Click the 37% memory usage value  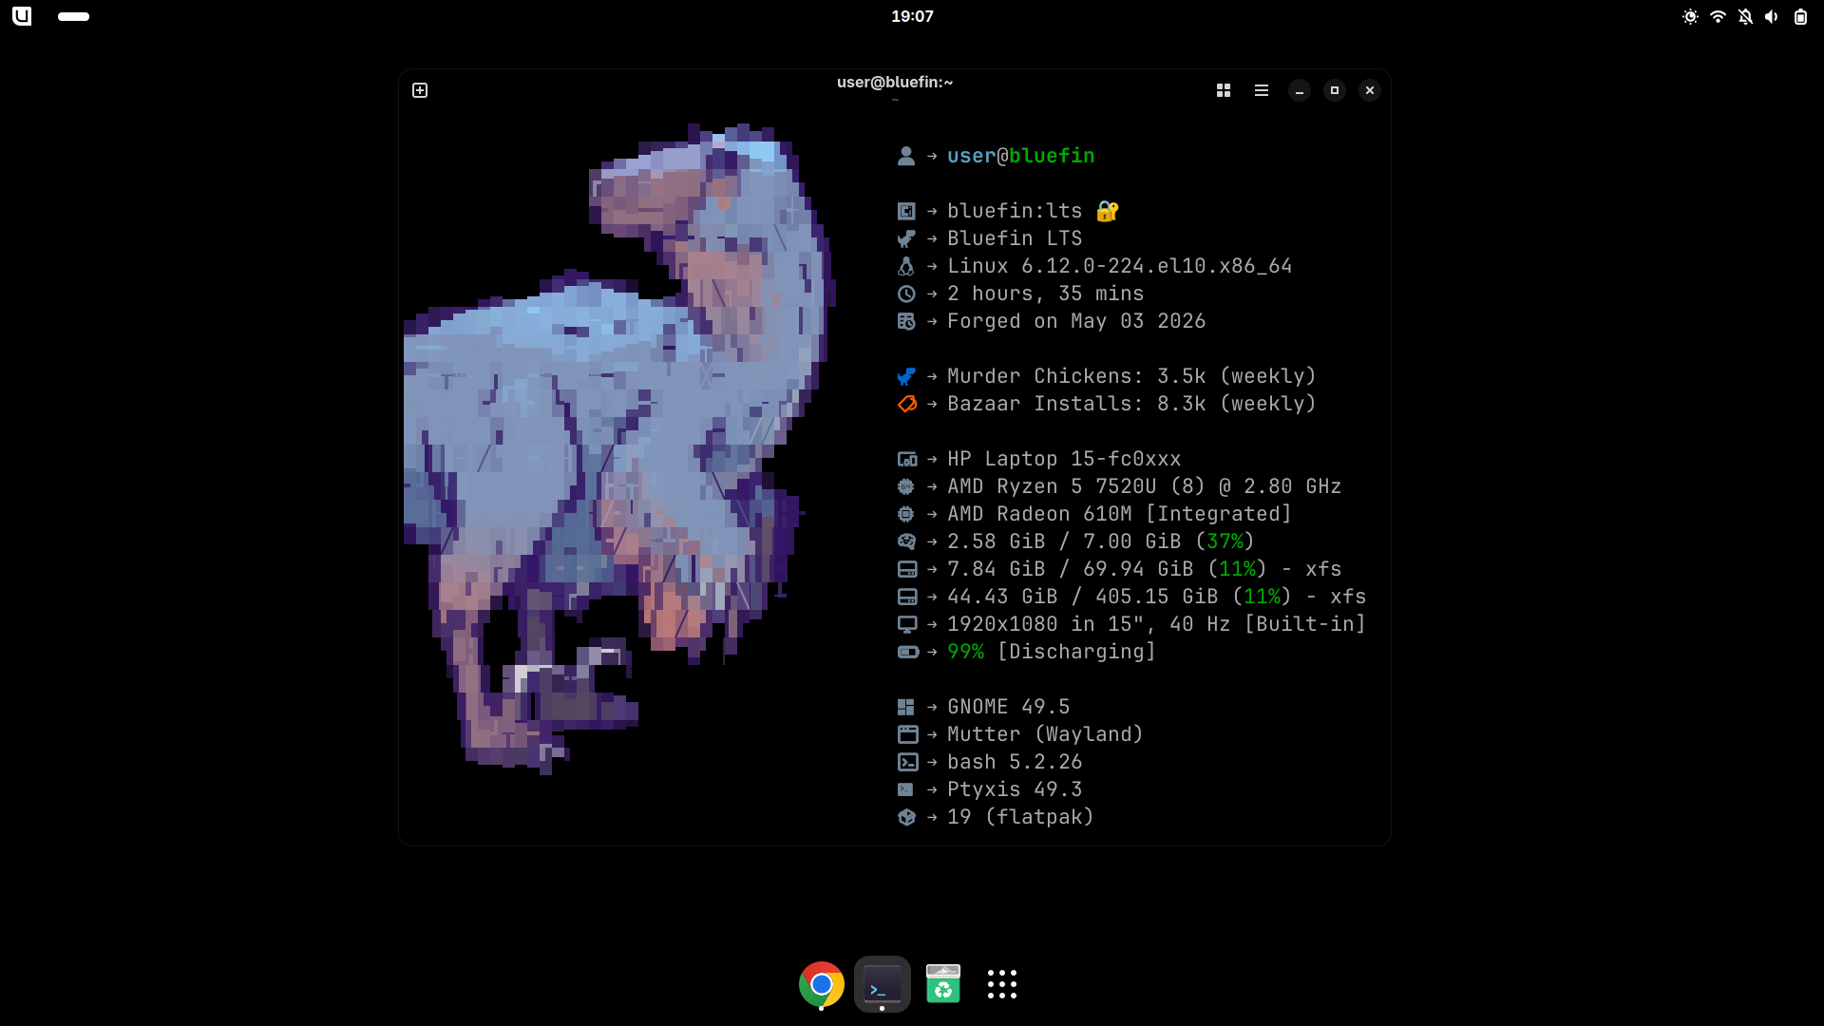(x=1225, y=541)
